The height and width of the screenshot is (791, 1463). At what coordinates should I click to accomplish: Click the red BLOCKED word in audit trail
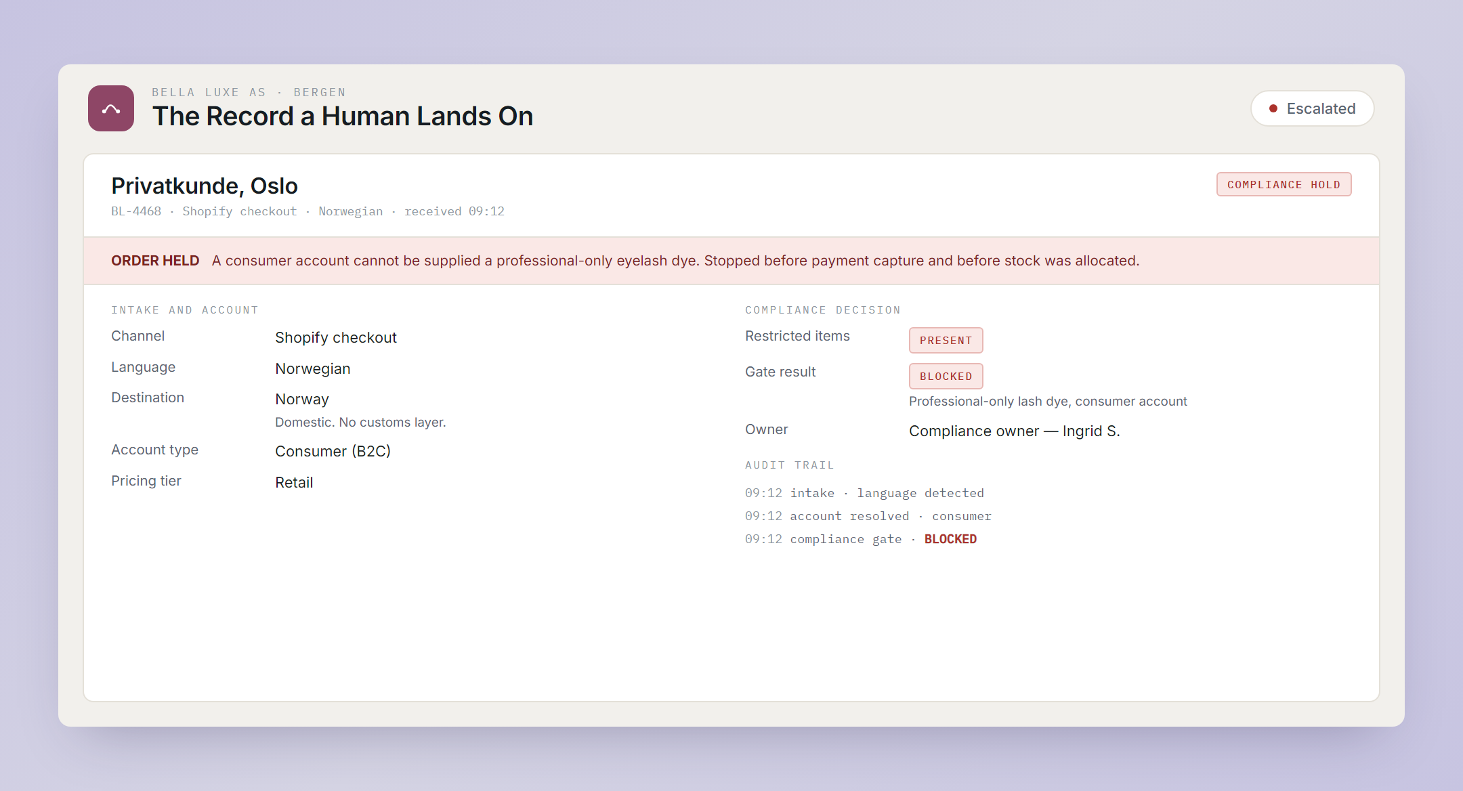(950, 539)
